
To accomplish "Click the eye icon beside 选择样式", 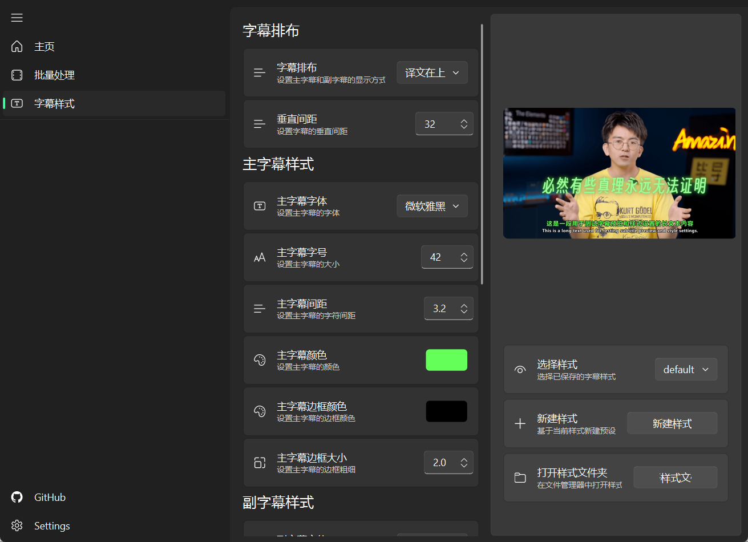I will coord(520,369).
